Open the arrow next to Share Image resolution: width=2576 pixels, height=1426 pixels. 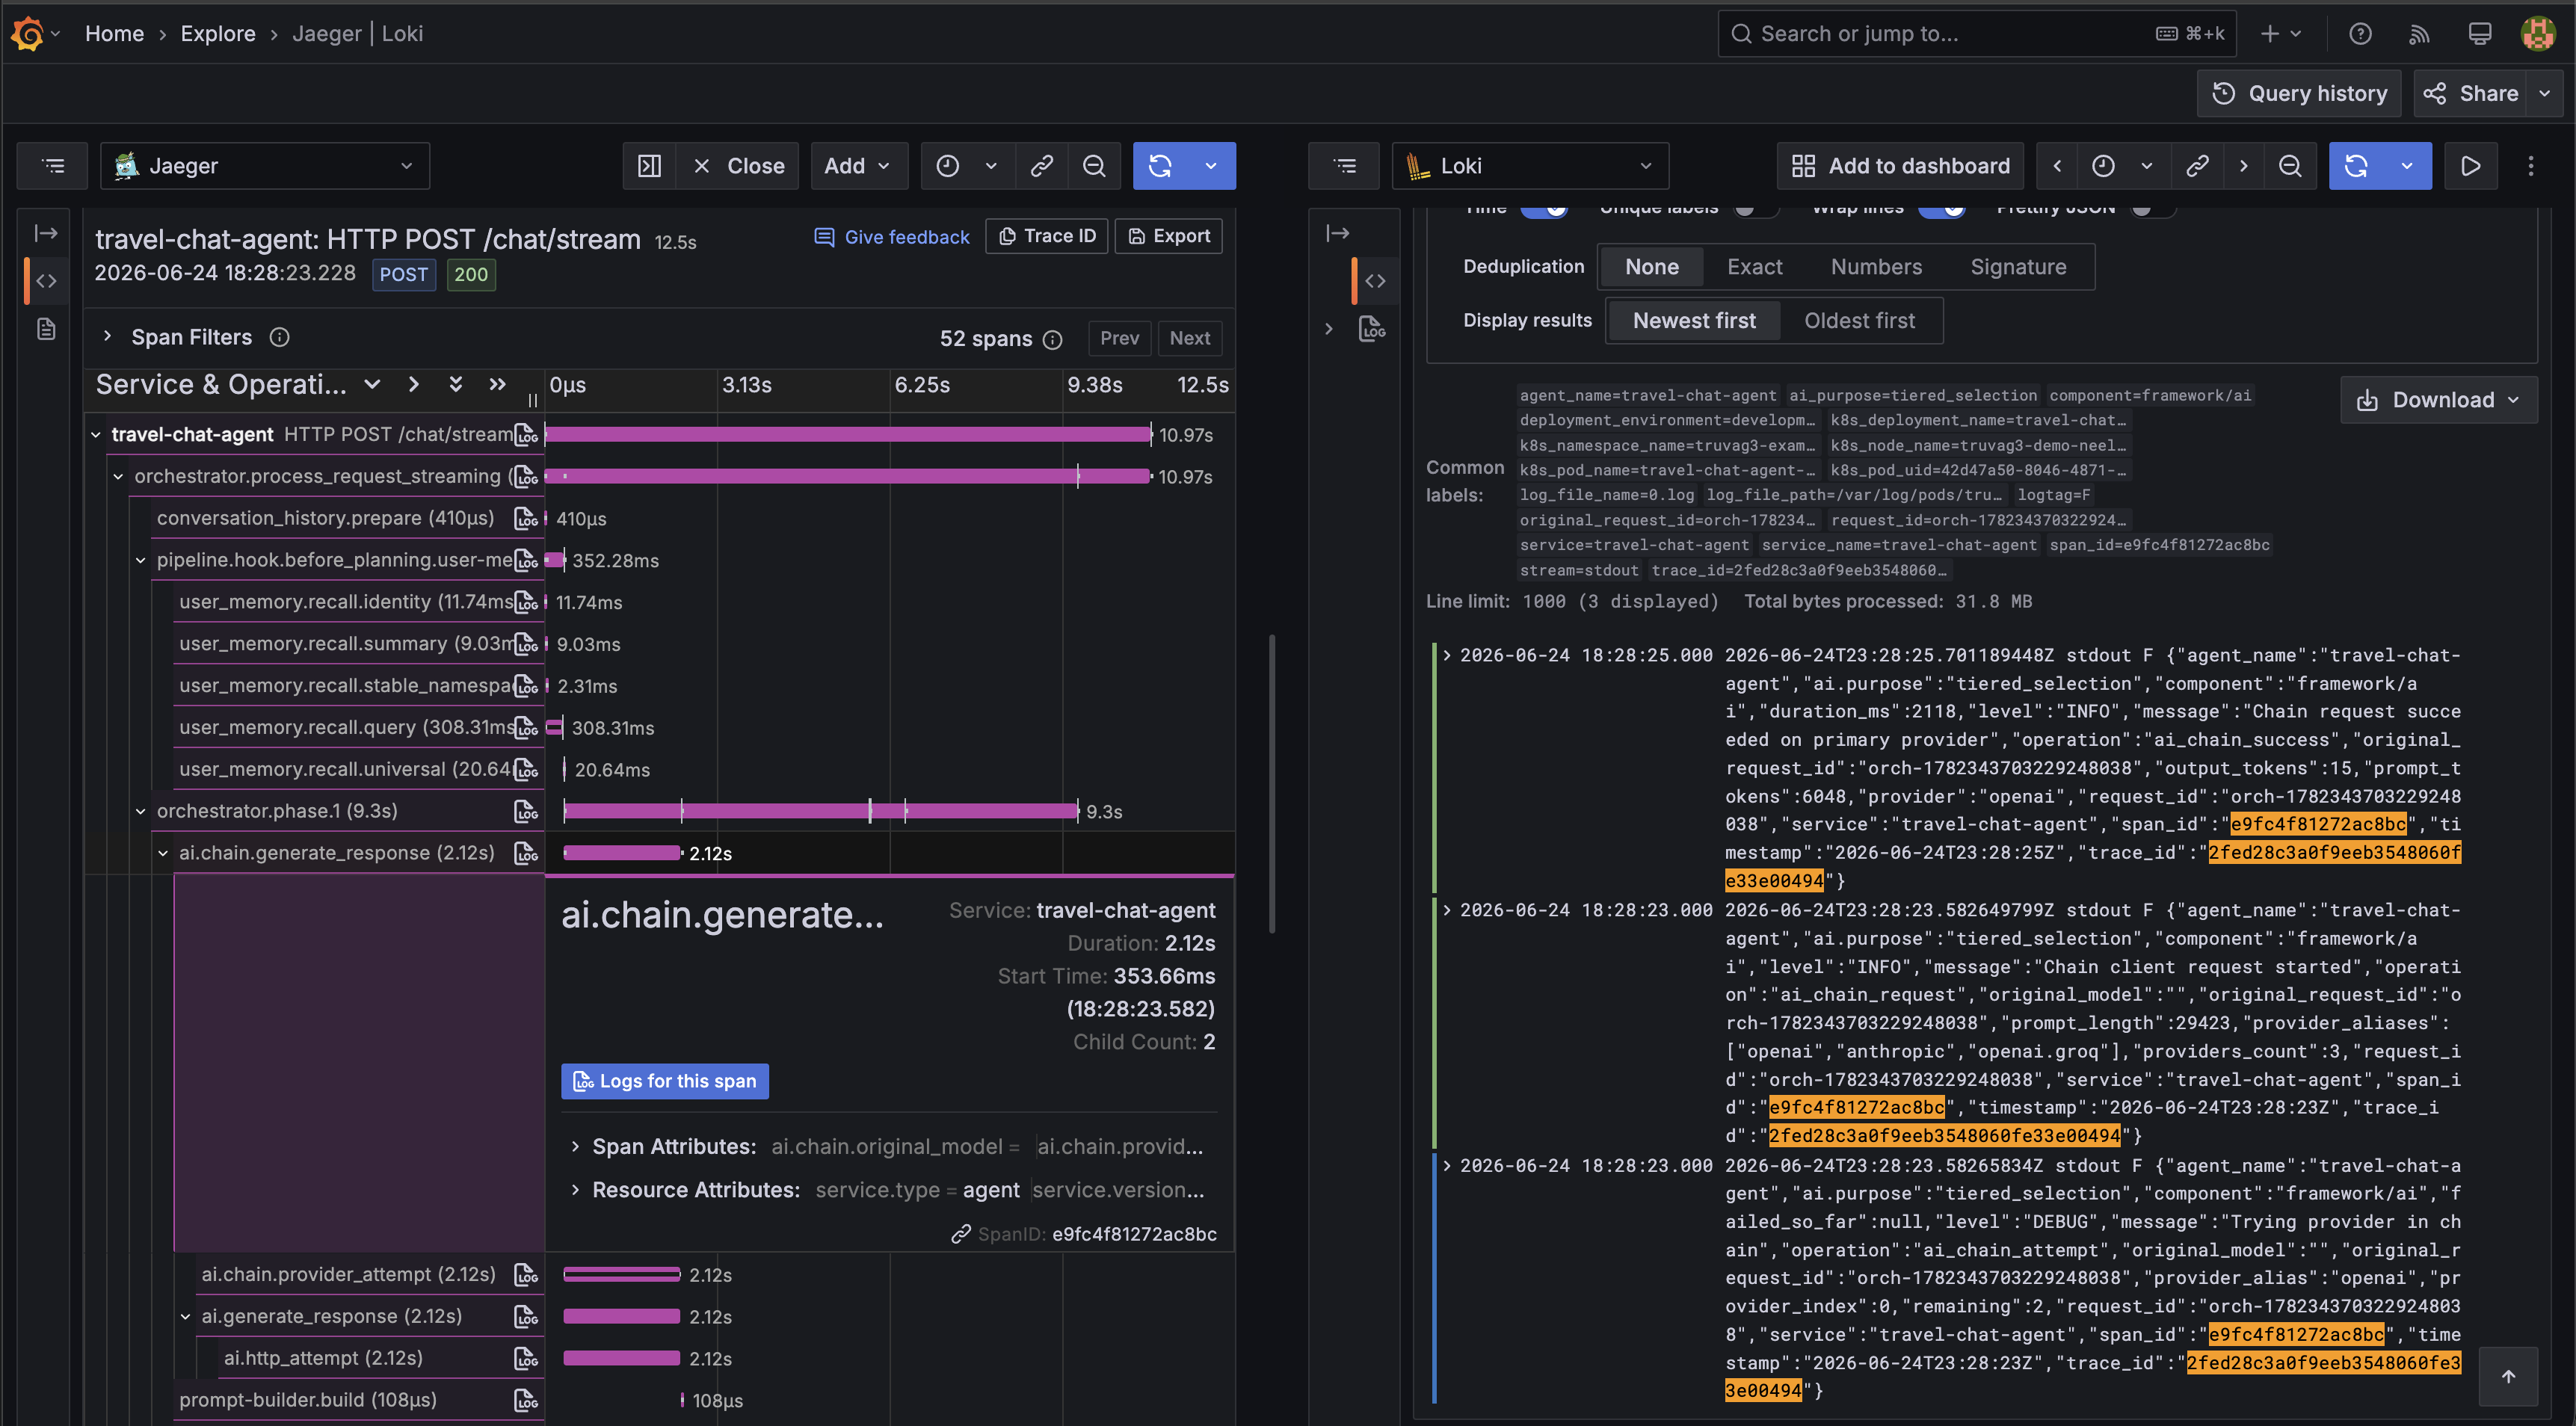tap(2545, 94)
